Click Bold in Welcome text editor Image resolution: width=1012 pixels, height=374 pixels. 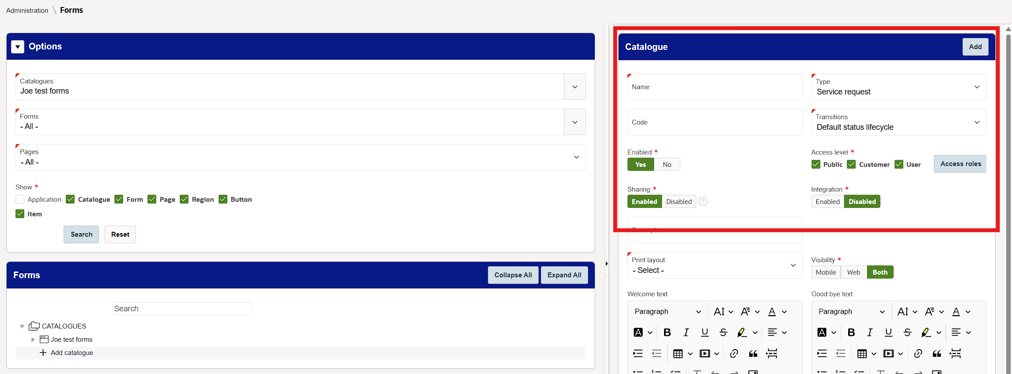coord(667,332)
